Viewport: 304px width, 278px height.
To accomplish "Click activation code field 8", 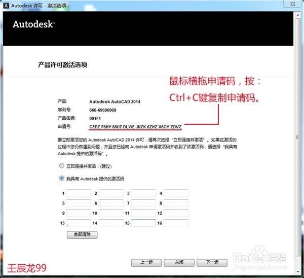I will 176,203.
